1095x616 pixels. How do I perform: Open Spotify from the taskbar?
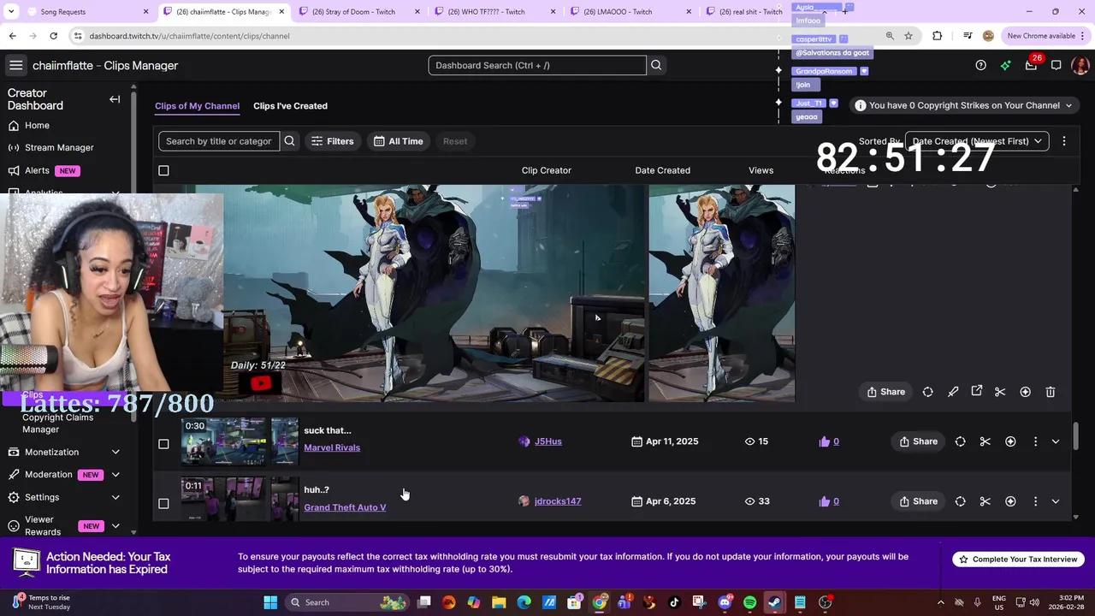(x=750, y=602)
